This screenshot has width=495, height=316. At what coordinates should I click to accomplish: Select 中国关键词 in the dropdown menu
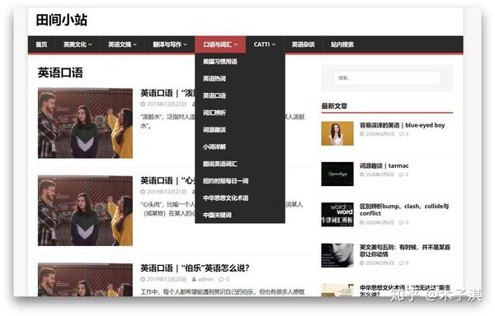(217, 215)
